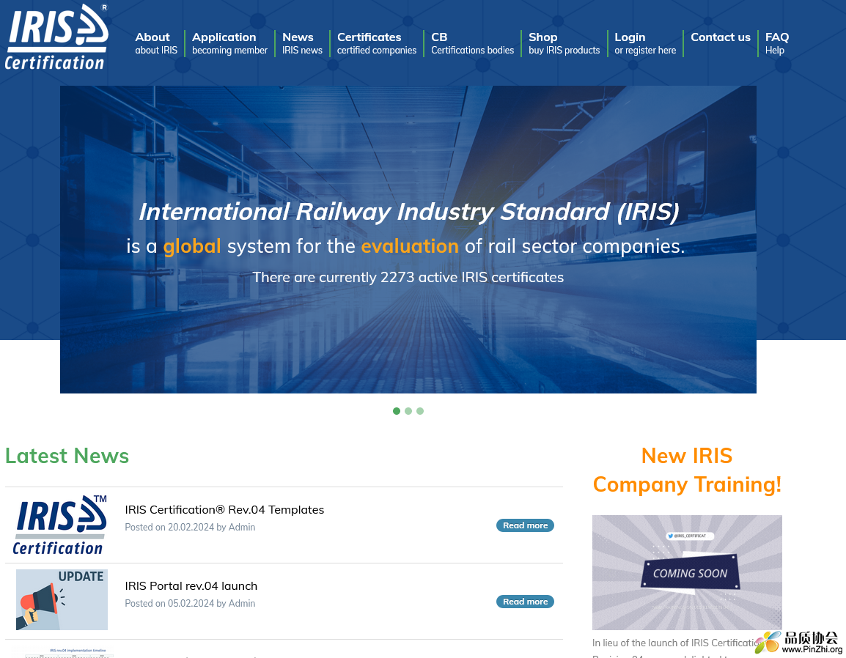Select the second carousel slide dot
846x658 pixels.
(408, 411)
